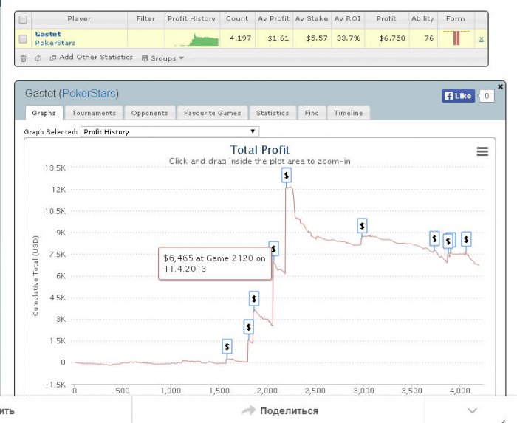This screenshot has width=517, height=423.
Task: Click the green Profit History sparkline thumbnail
Action: pyautogui.click(x=196, y=40)
